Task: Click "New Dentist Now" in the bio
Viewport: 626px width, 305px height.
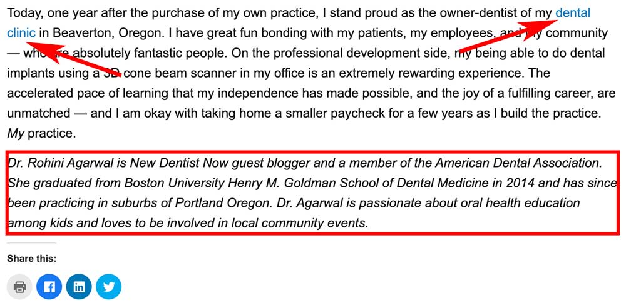Action: [x=178, y=163]
